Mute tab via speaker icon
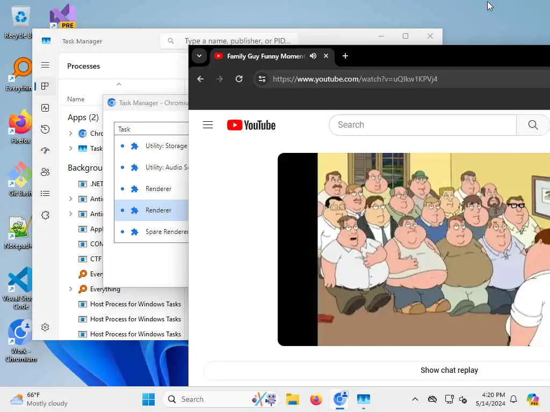 (x=313, y=56)
